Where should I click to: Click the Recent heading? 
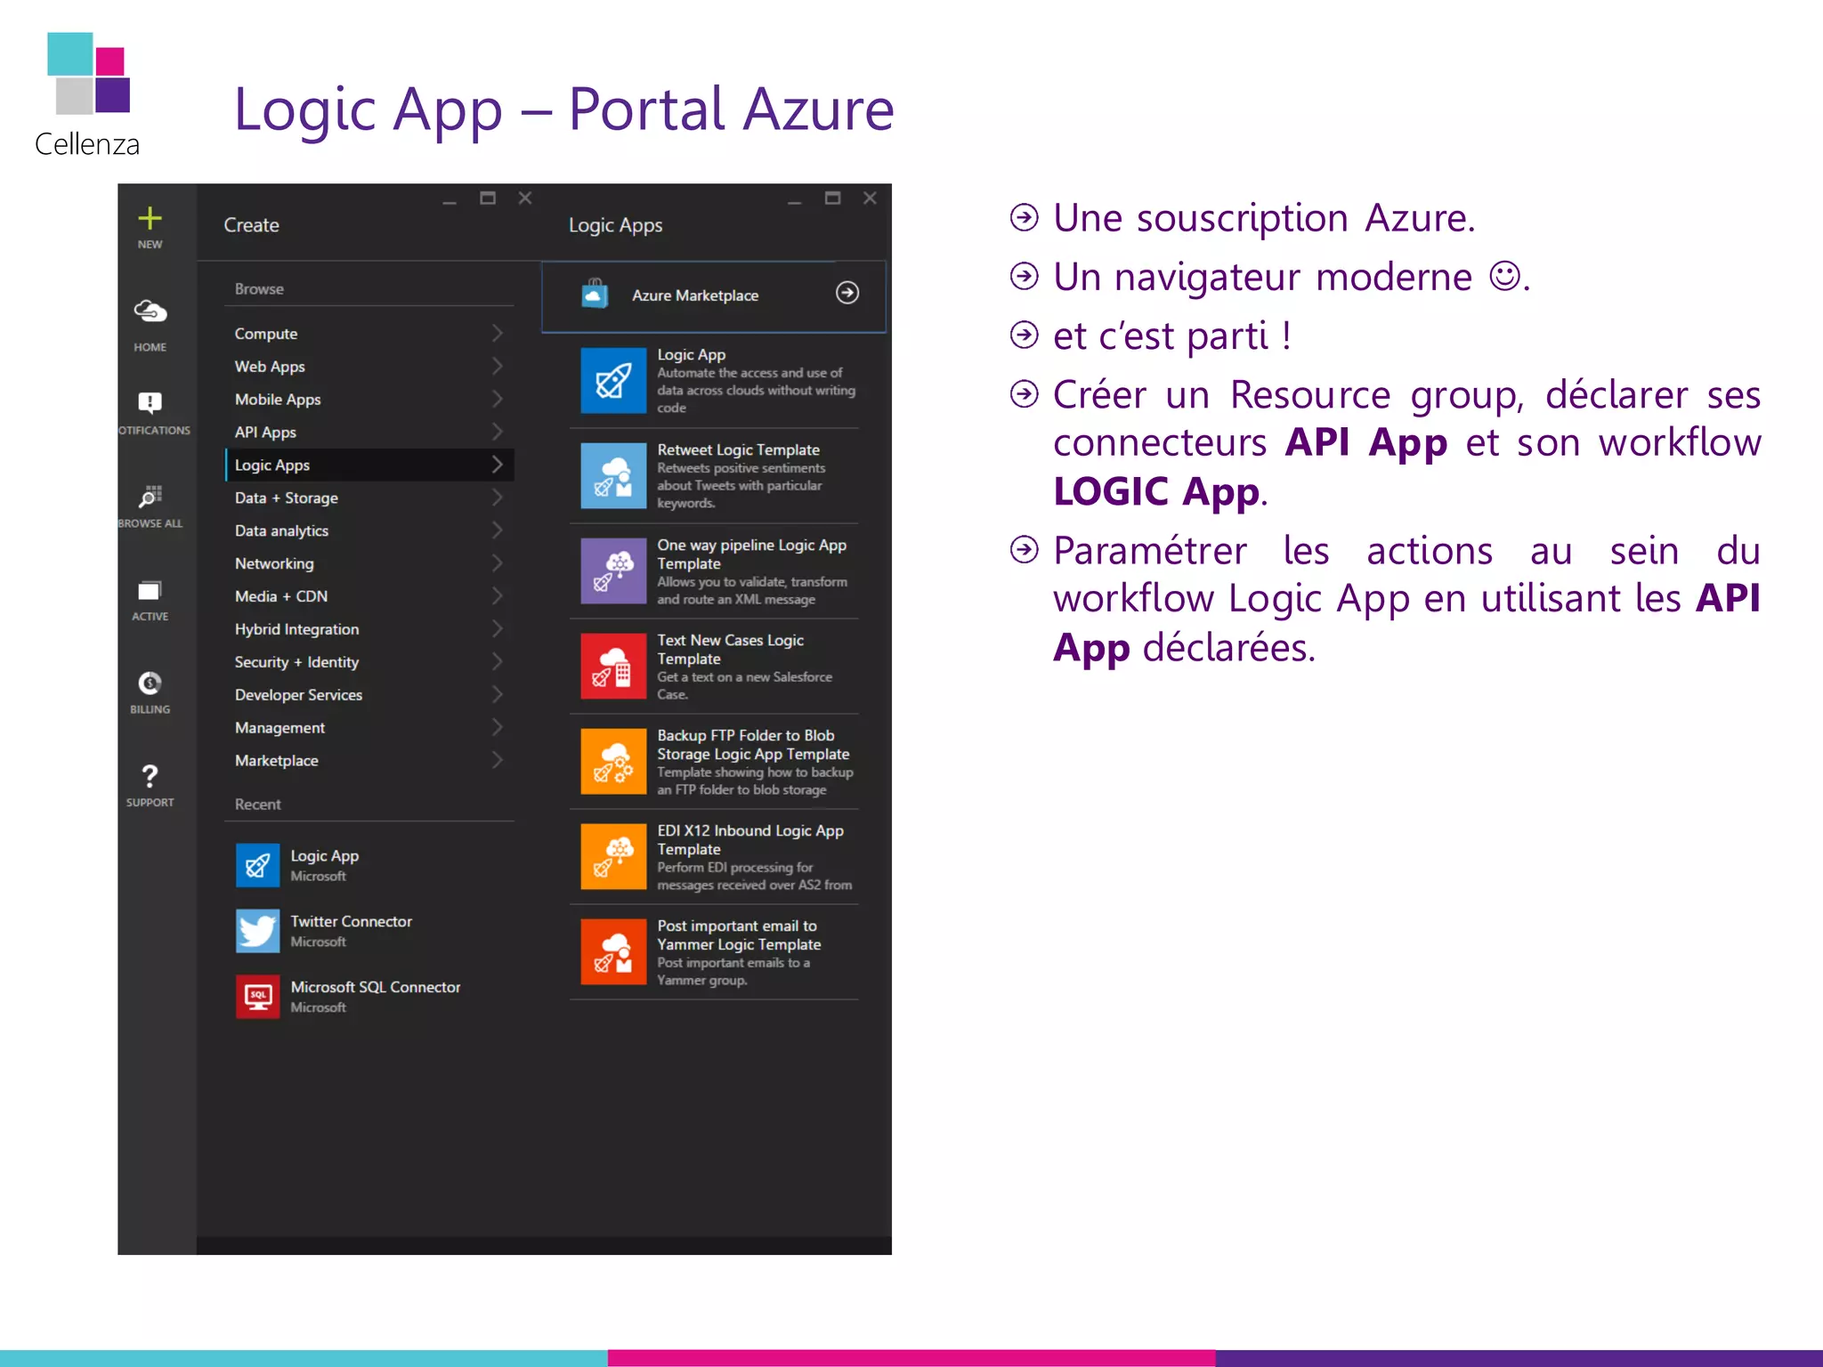click(x=257, y=805)
